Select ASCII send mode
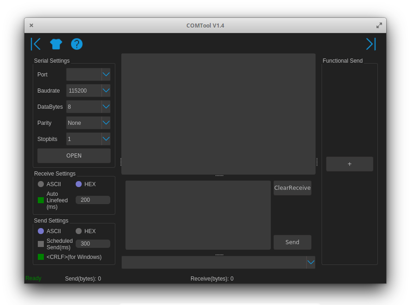 tap(41, 231)
